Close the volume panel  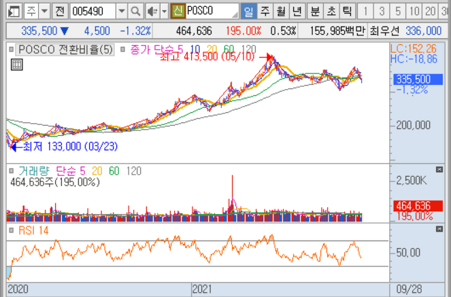[x=439, y=169]
